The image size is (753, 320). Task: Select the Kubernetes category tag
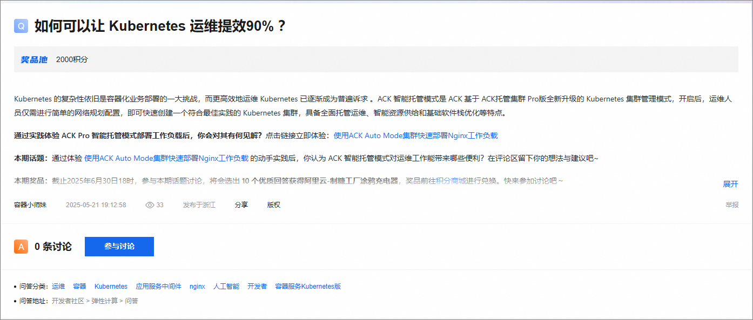coord(111,287)
